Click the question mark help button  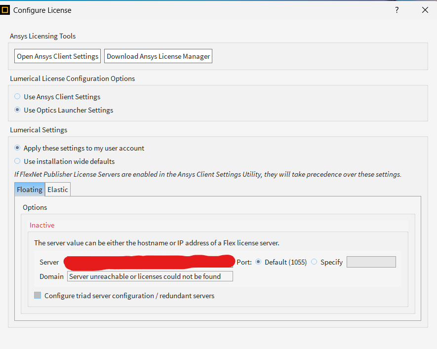point(397,10)
